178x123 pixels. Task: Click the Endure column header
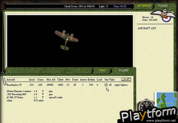tap(91, 80)
